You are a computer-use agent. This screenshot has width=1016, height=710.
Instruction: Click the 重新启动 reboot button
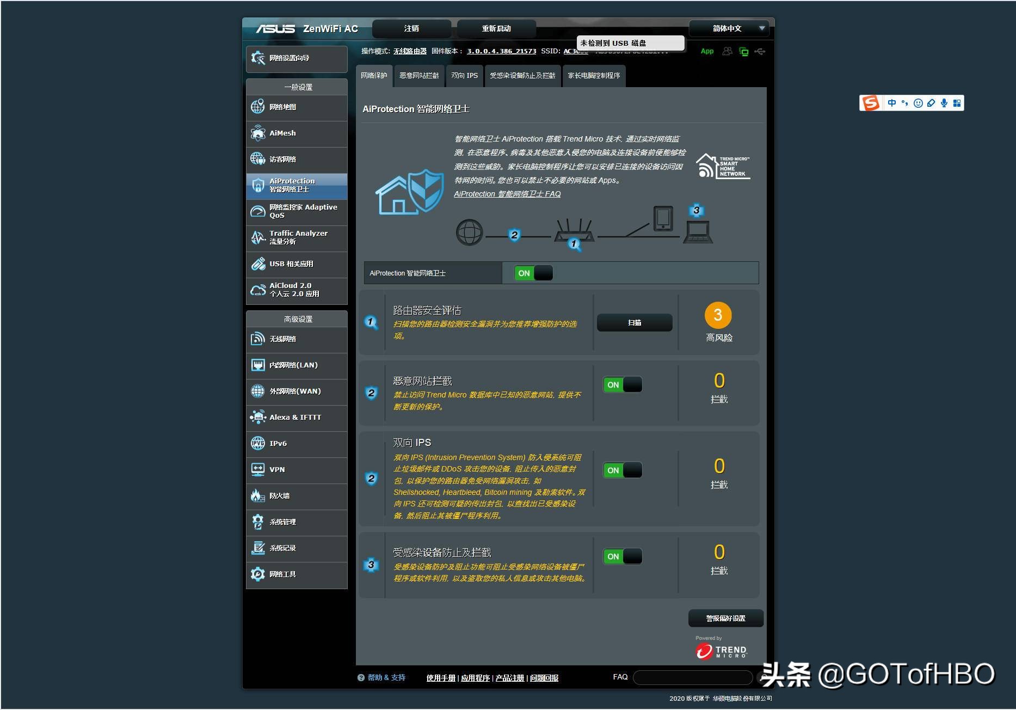pyautogui.click(x=496, y=28)
